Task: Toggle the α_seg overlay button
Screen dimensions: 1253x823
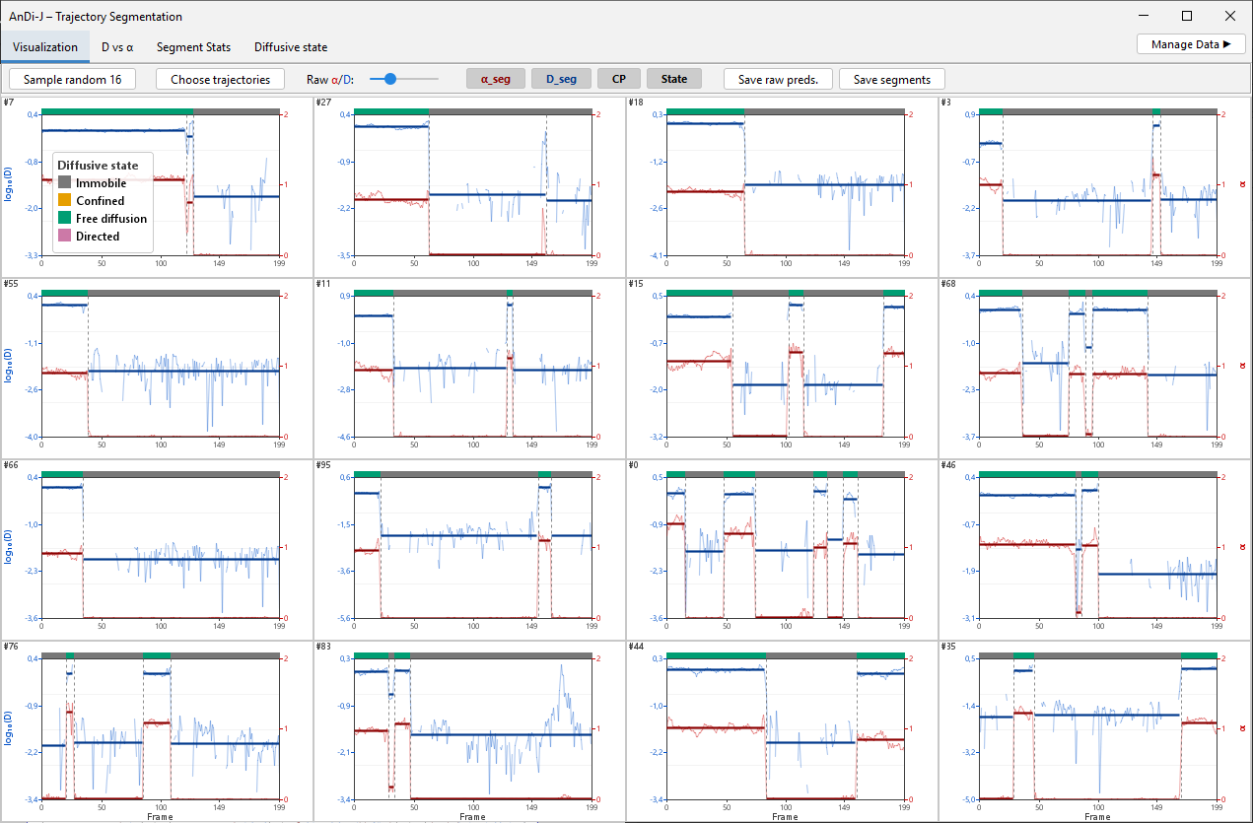Action: click(x=496, y=79)
